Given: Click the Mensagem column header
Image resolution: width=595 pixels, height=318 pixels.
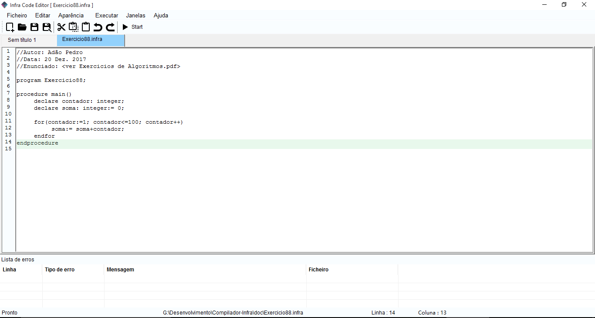Looking at the screenshot, I should 205,270.
